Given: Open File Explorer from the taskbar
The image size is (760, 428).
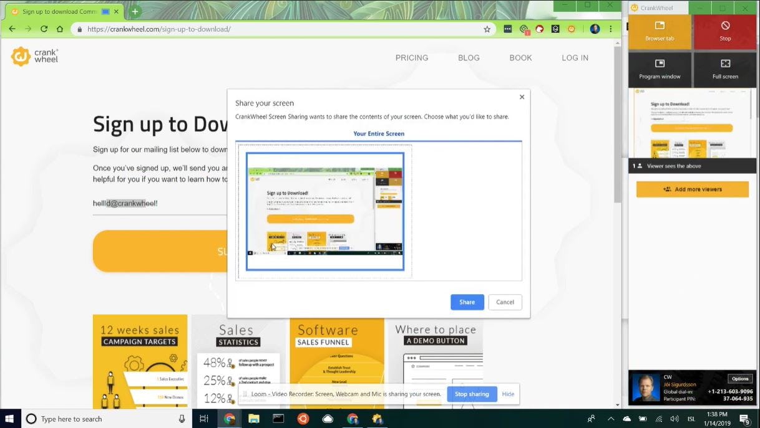Looking at the screenshot, I should tap(253, 419).
